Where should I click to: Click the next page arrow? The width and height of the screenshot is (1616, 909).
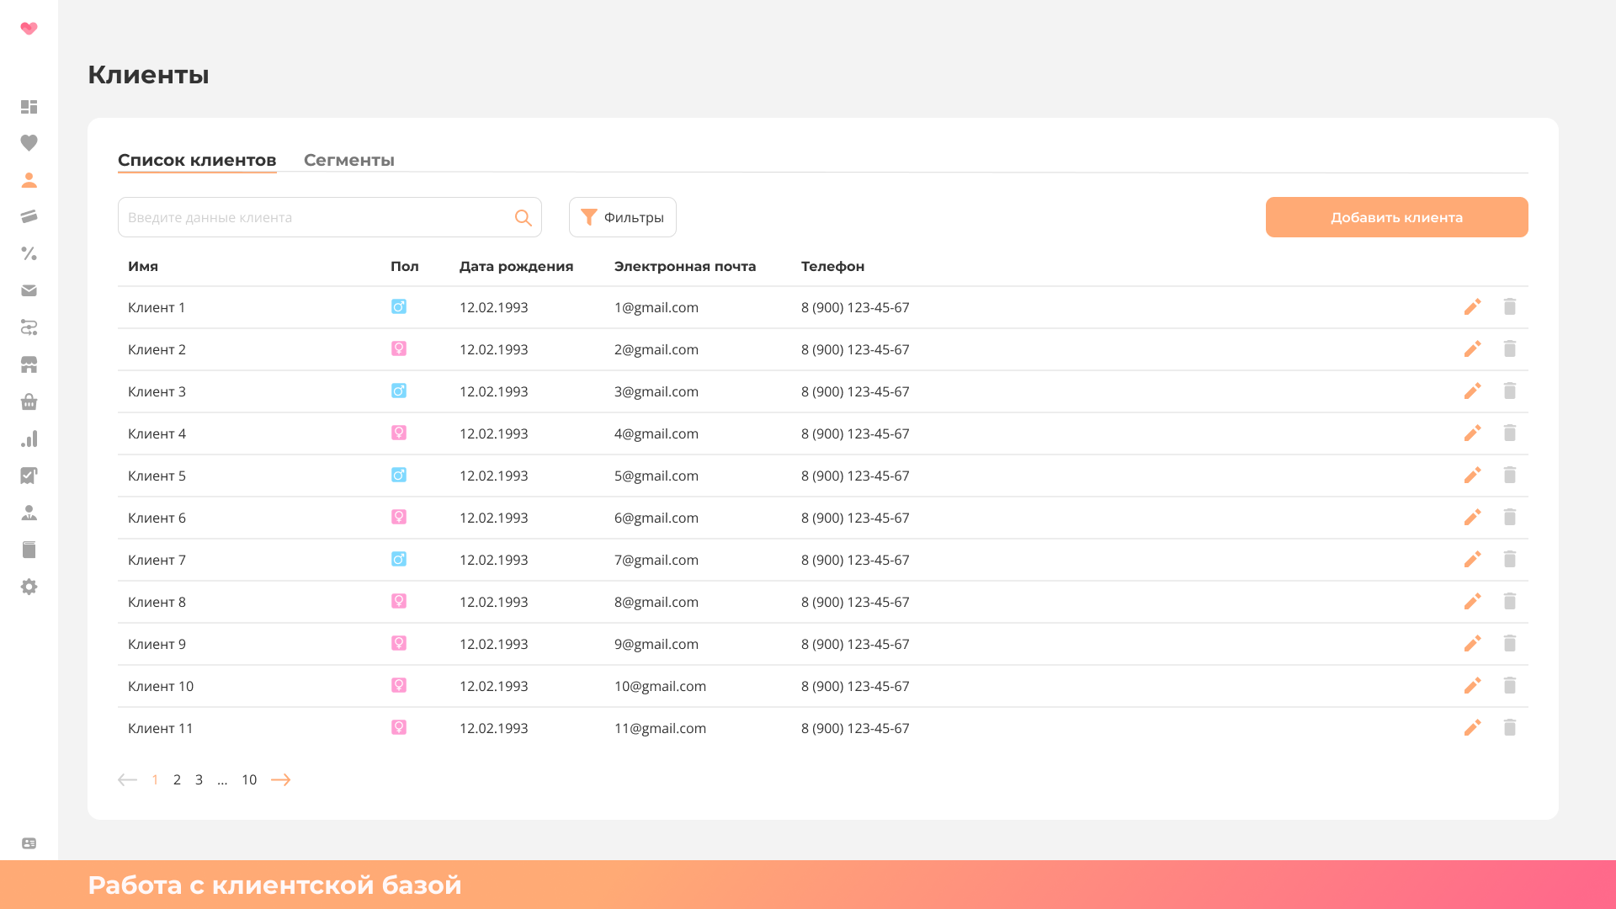pyautogui.click(x=280, y=779)
